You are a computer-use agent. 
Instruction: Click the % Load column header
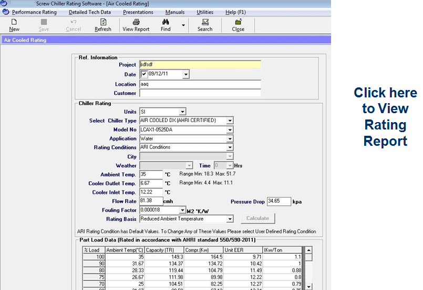(94, 250)
